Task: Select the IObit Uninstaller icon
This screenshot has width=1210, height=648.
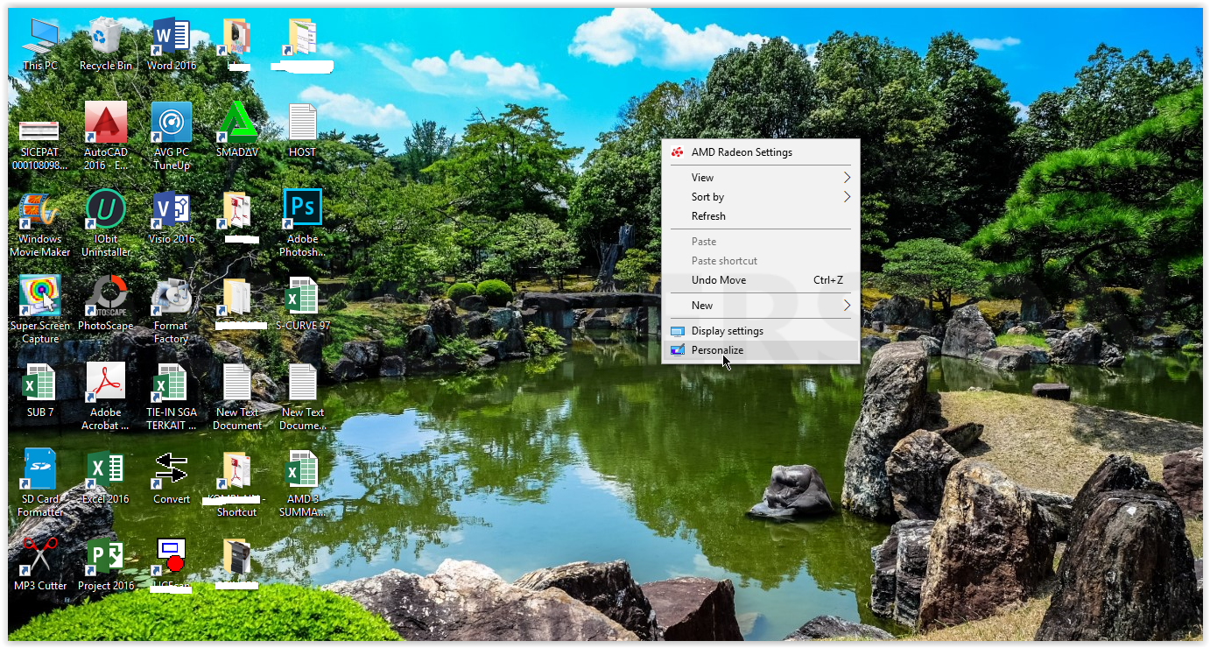Action: coord(106,223)
